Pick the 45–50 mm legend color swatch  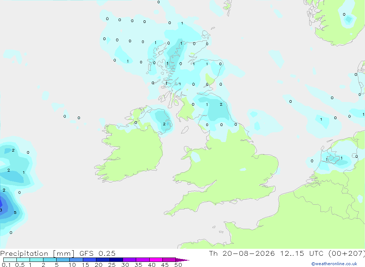click(x=169, y=260)
